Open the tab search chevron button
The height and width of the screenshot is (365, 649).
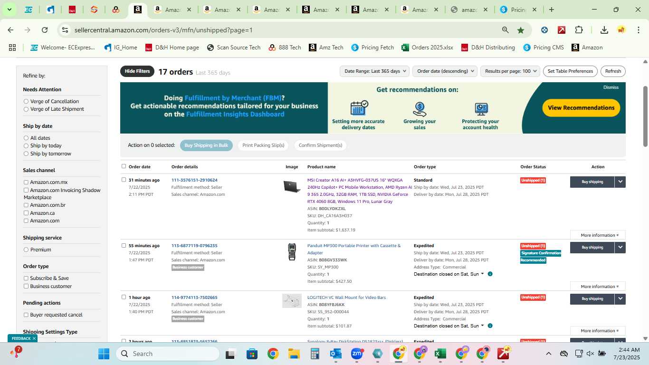coord(9,10)
